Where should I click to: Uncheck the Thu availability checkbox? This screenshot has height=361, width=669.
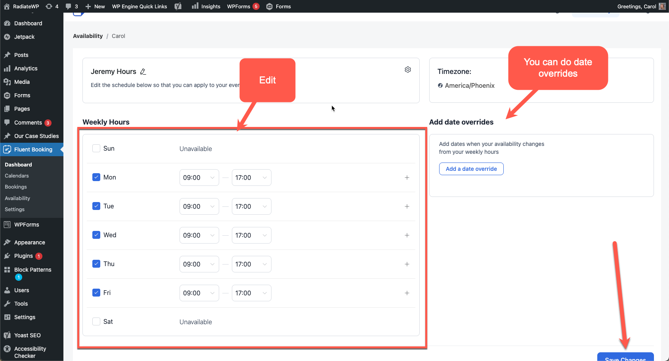[96, 264]
